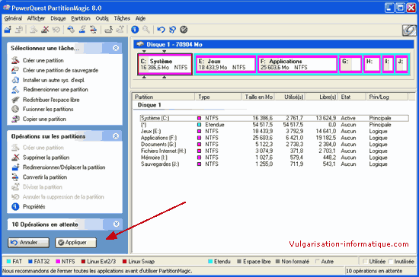The height and width of the screenshot is (277, 419).
Task: Collapse the Opérations sur les partitions panel
Action: pyautogui.click(x=116, y=136)
